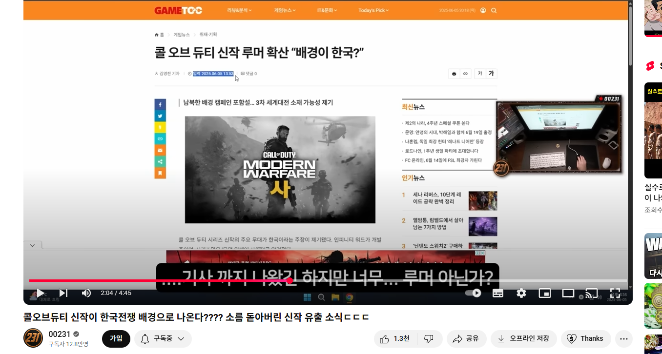Cast video to another device
The width and height of the screenshot is (662, 354).
(591, 293)
